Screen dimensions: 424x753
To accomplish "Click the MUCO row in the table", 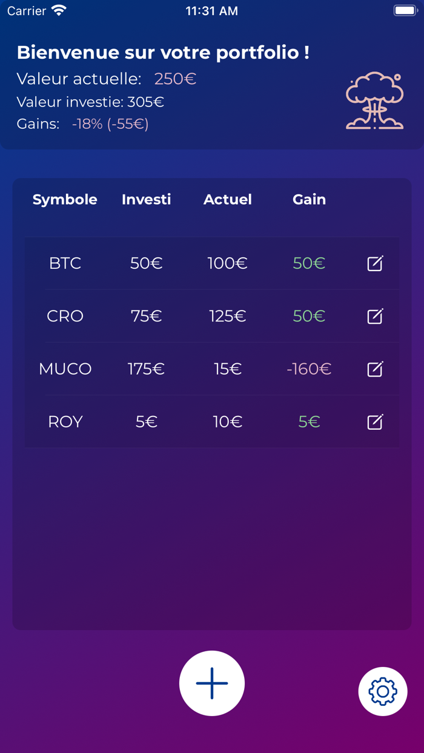I will (x=65, y=369).
